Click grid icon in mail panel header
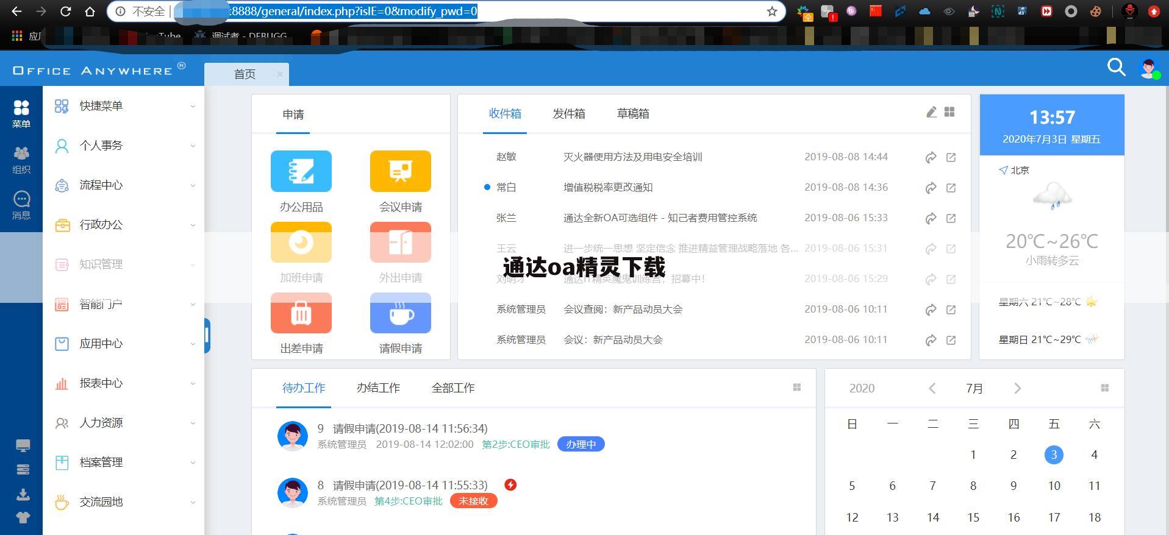The width and height of the screenshot is (1169, 535). tap(949, 112)
